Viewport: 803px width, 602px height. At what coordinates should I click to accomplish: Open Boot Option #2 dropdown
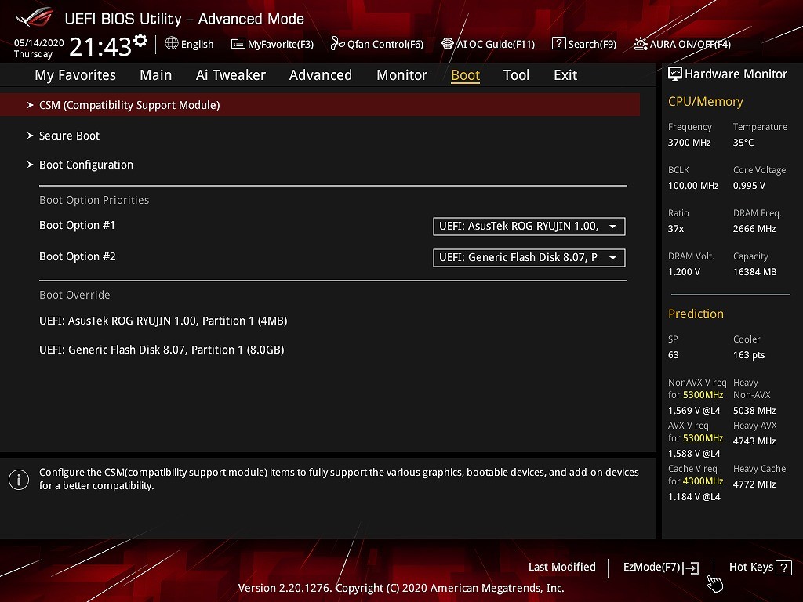529,257
